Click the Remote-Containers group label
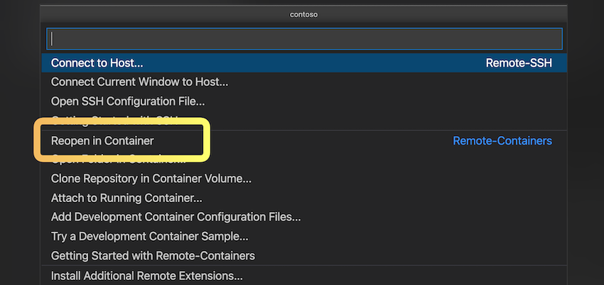The width and height of the screenshot is (604, 285). [x=502, y=141]
